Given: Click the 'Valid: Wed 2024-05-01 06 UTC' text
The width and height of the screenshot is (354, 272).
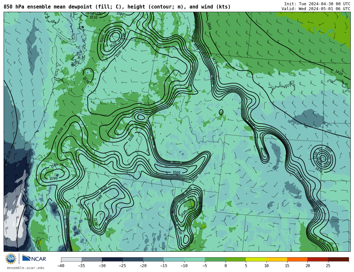Looking at the screenshot, I should [316, 9].
